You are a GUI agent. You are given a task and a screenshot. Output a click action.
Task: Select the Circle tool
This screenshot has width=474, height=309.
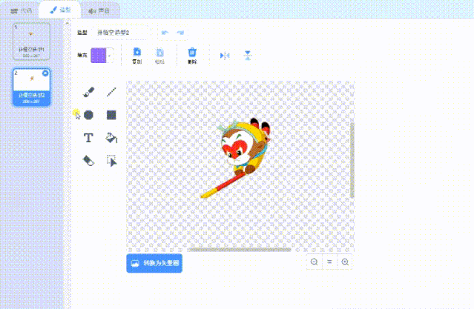click(x=88, y=115)
